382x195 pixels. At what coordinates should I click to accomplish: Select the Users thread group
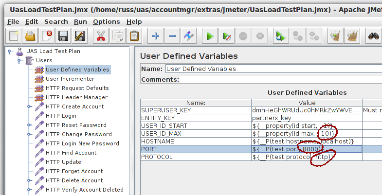point(44,60)
